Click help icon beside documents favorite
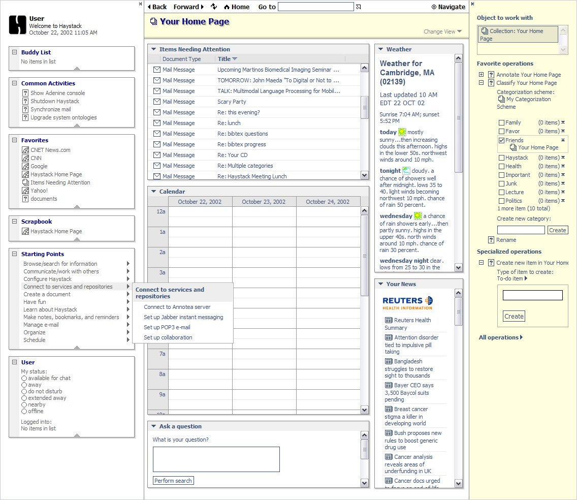 25,199
